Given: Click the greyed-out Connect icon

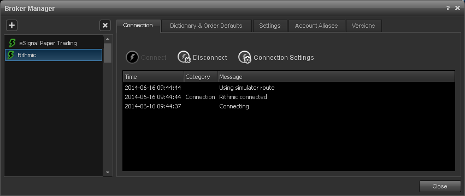Looking at the screenshot, I should (x=132, y=57).
